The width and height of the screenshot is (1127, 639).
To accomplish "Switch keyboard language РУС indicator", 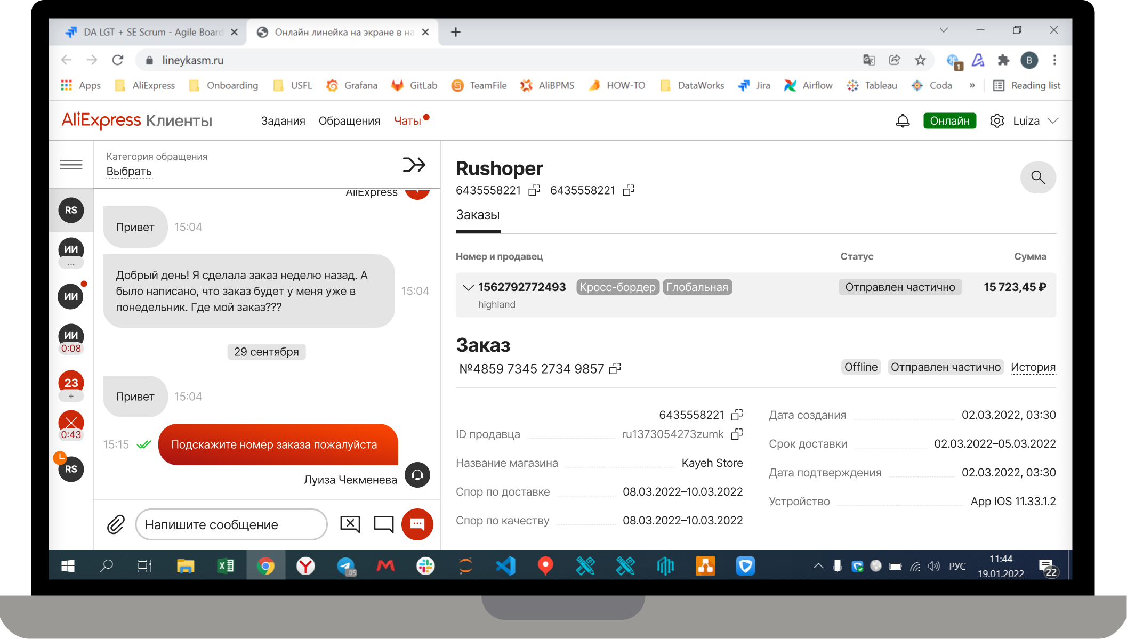I will [x=957, y=566].
